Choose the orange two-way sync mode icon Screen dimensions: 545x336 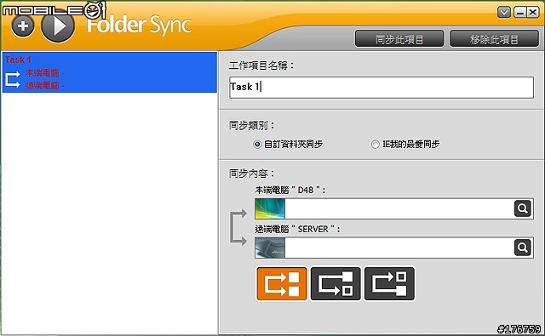[282, 283]
